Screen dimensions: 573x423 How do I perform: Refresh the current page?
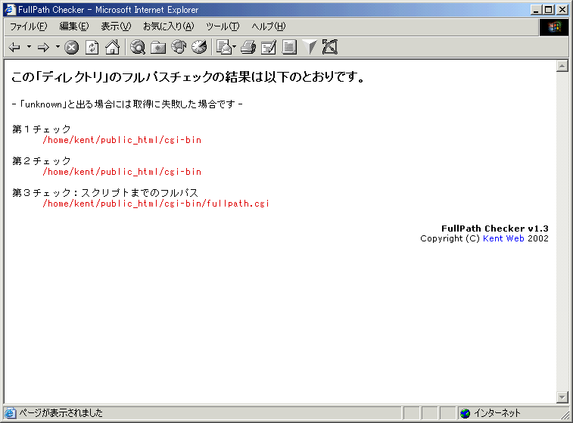[x=92, y=47]
